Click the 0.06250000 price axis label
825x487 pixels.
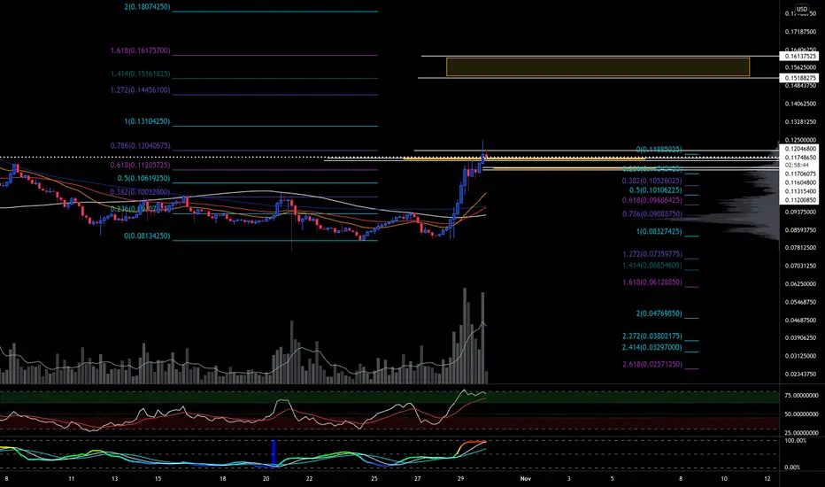[x=800, y=283]
